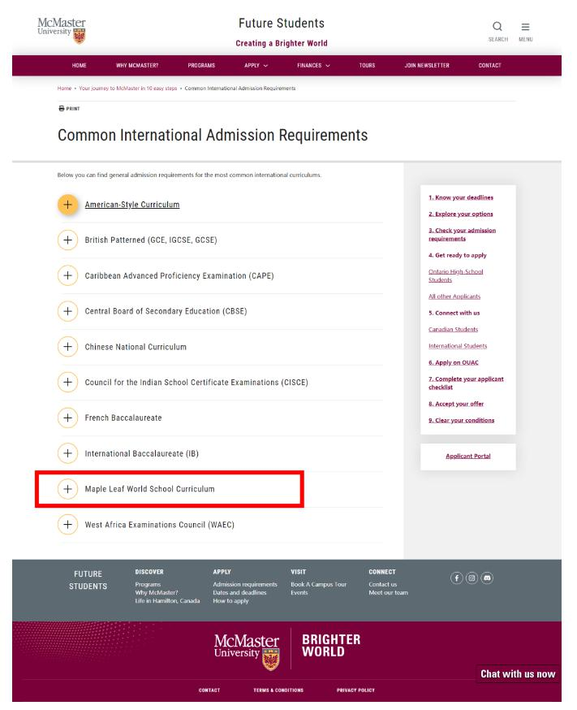The width and height of the screenshot is (577, 710).
Task: Expand British Patterned (GCE, IGCSE, GCSE)
Action: click(69, 240)
